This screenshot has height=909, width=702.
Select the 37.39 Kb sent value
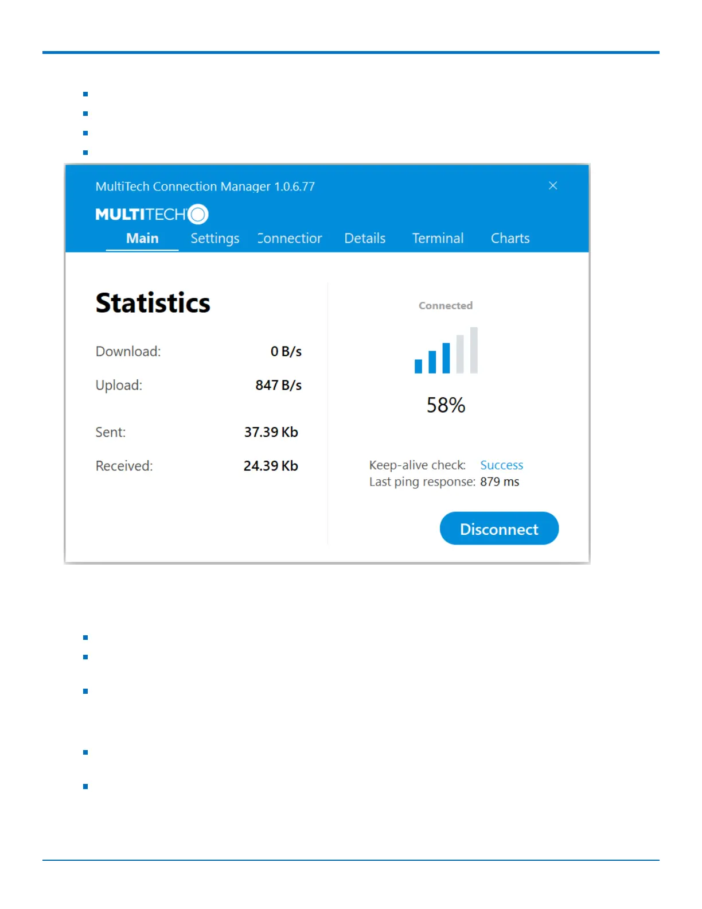coord(271,432)
